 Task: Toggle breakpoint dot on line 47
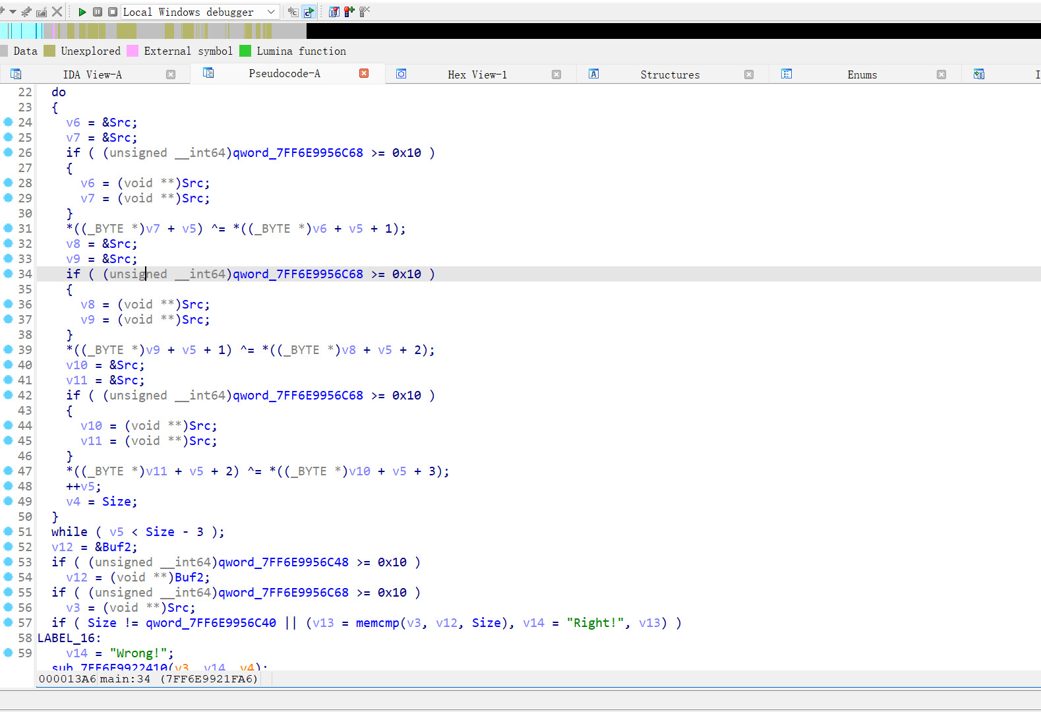click(x=8, y=471)
